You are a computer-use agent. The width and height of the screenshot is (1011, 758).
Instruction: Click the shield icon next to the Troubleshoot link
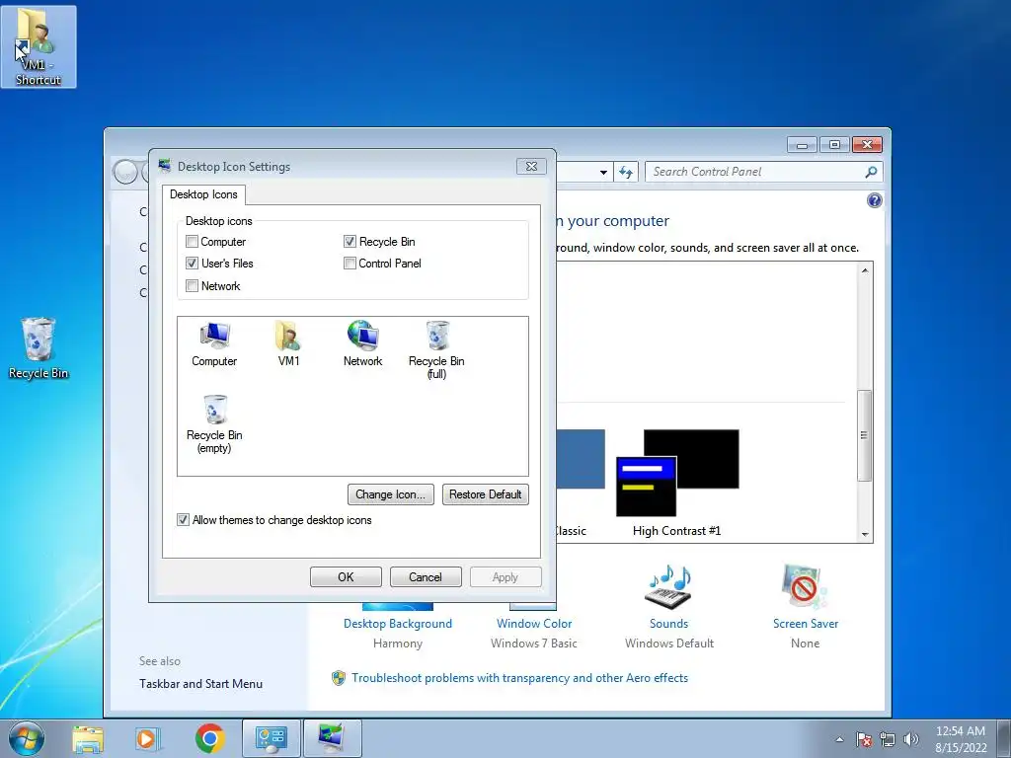(x=338, y=678)
